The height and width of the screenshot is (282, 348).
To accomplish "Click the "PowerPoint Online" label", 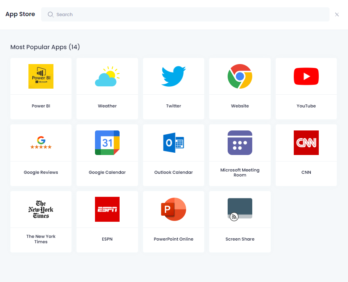I will click(173, 239).
